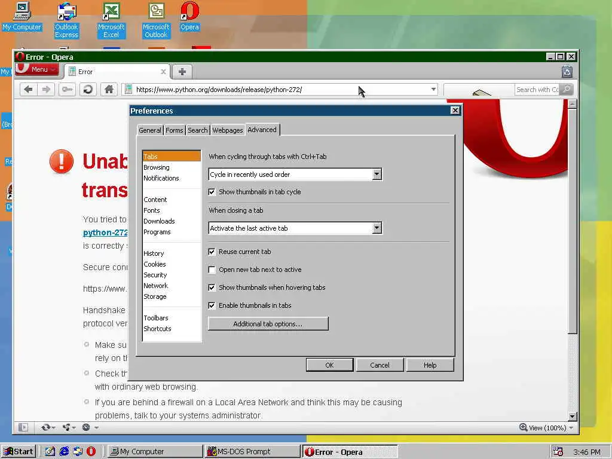Expand the Cycle in recently used order dropdown

click(x=377, y=174)
